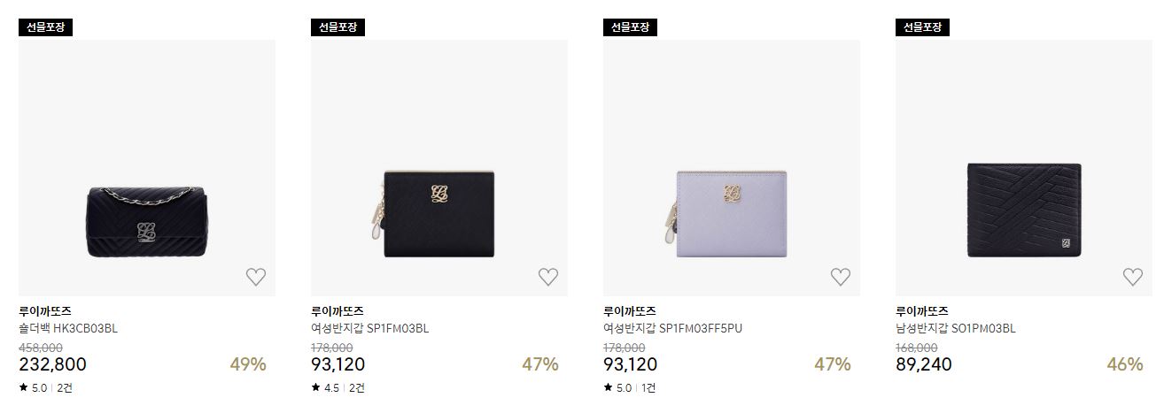Click the 232,800 sale price

(52, 364)
